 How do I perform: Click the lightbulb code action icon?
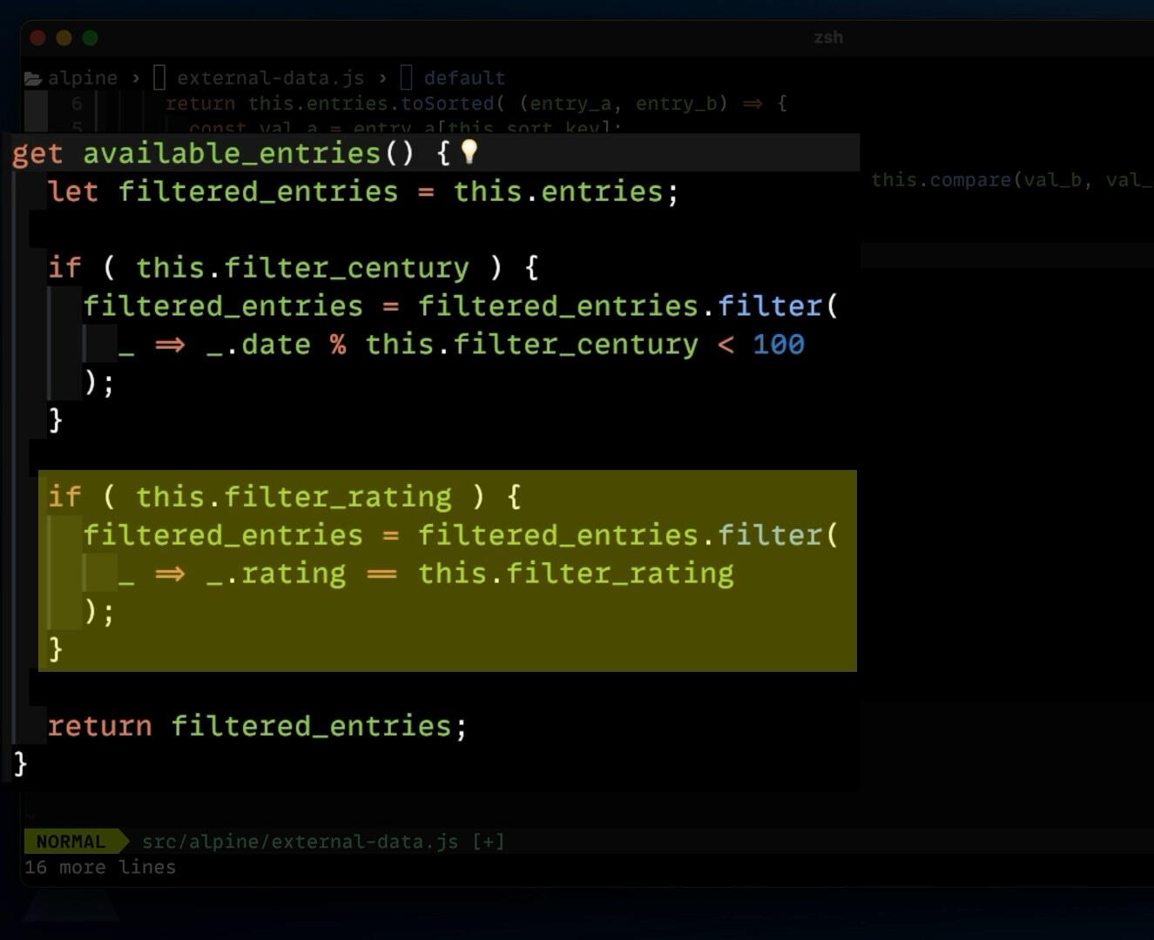(x=469, y=151)
